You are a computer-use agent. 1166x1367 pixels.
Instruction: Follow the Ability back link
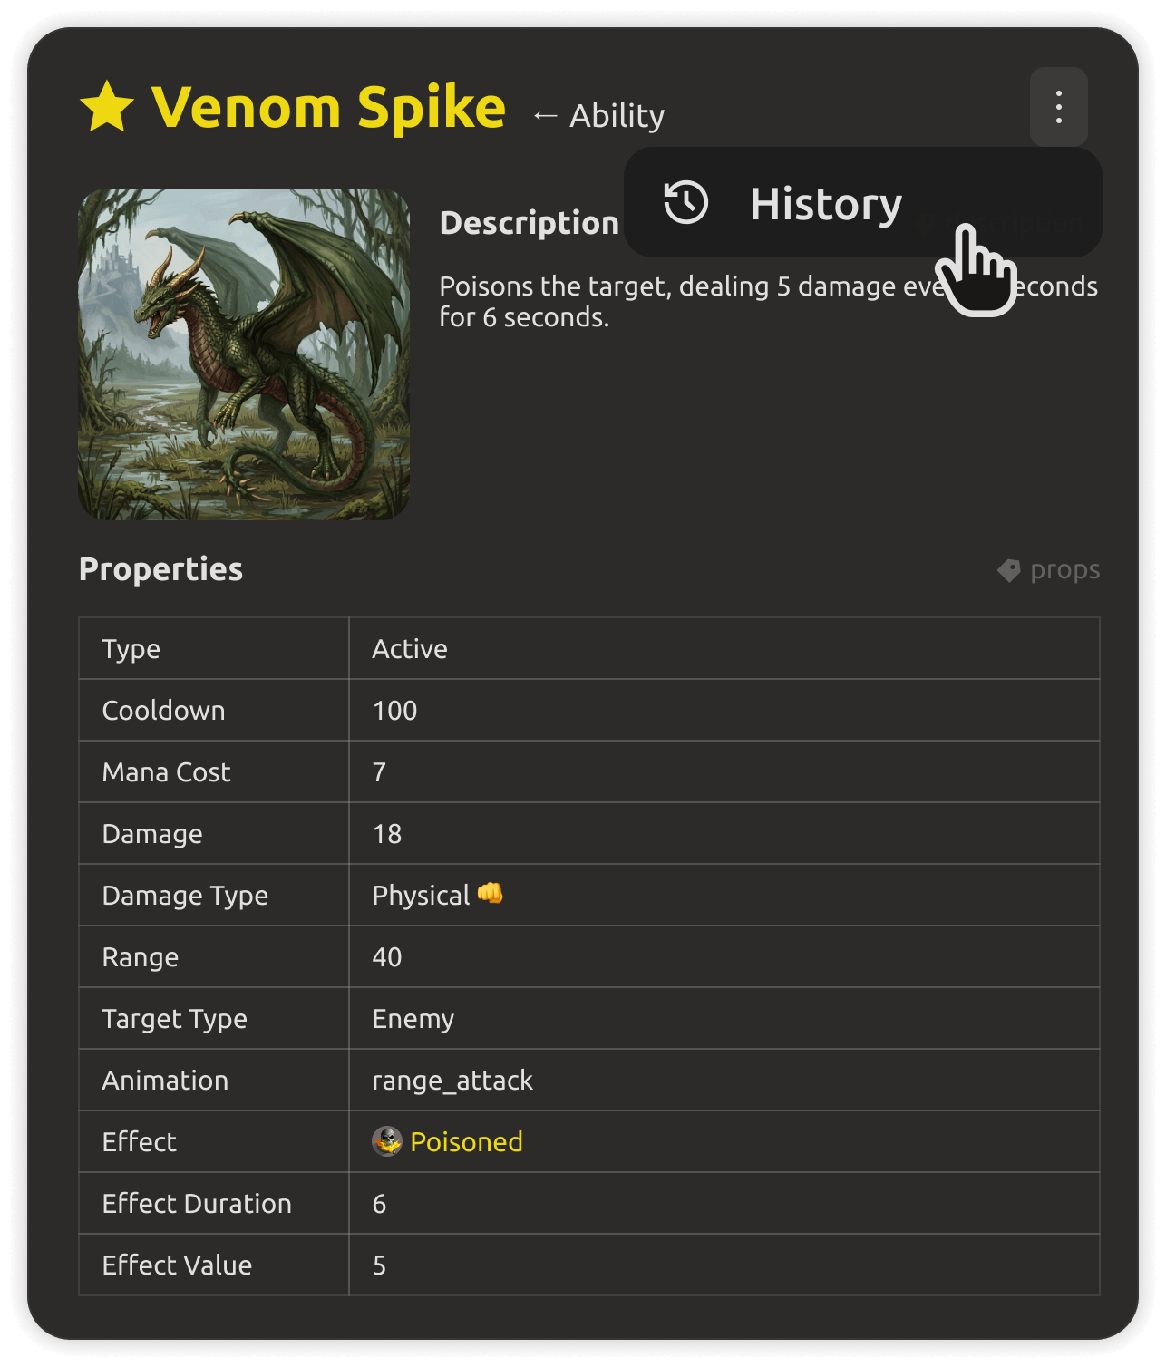click(598, 116)
